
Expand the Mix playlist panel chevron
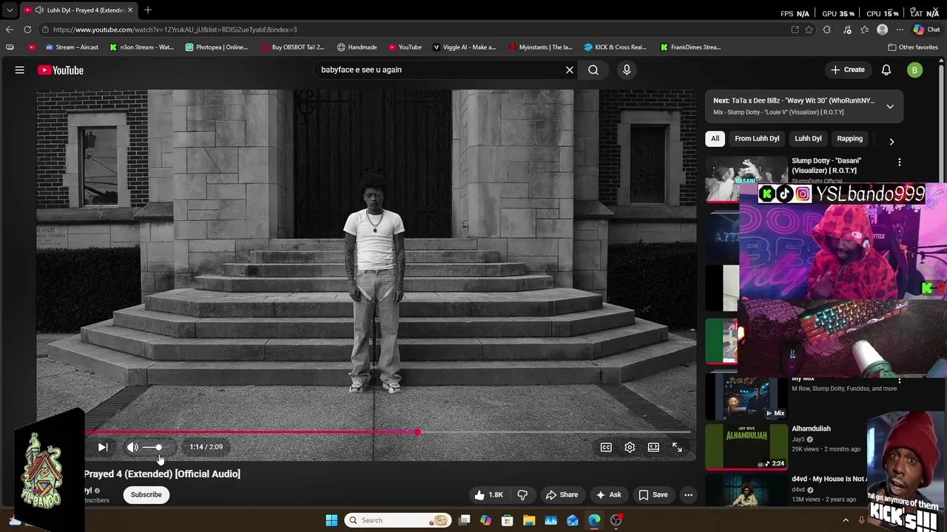(890, 106)
